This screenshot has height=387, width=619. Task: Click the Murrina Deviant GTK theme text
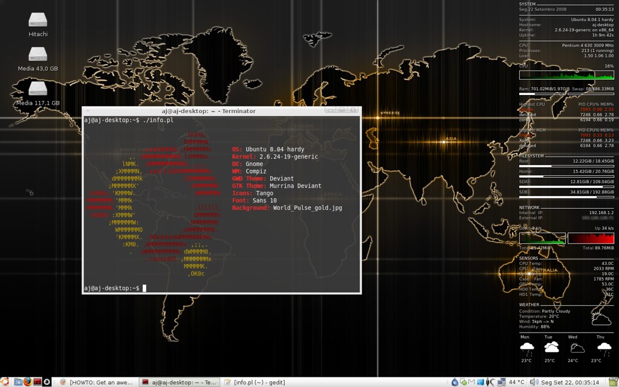[x=295, y=186]
